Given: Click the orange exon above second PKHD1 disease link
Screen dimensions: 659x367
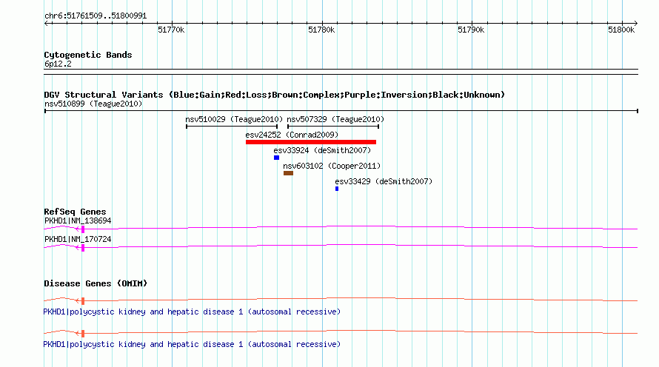Looking at the screenshot, I should [x=83, y=334].
